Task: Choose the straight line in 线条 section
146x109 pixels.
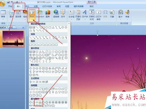Action: tap(31, 37)
